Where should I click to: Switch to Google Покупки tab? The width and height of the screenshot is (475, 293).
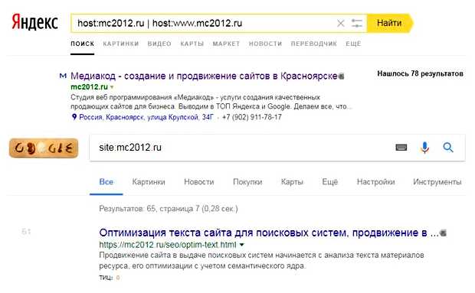[247, 182]
